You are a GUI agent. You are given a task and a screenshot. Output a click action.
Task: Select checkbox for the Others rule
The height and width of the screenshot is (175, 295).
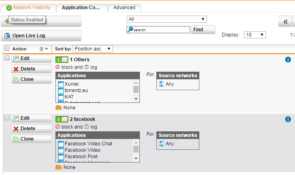(7, 58)
